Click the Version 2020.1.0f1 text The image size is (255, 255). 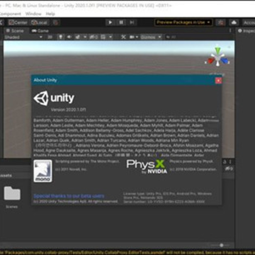(x=68, y=110)
